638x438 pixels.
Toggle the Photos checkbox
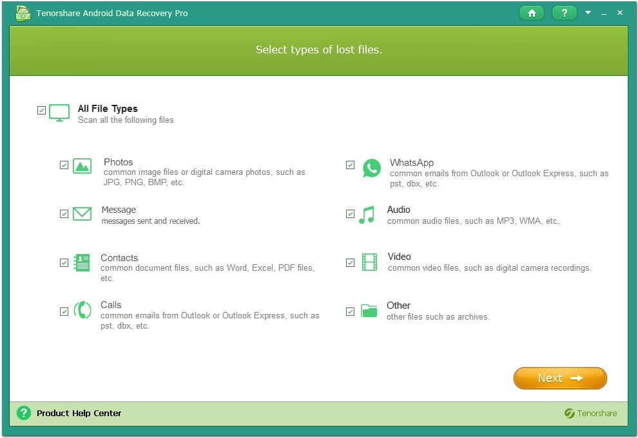point(64,165)
